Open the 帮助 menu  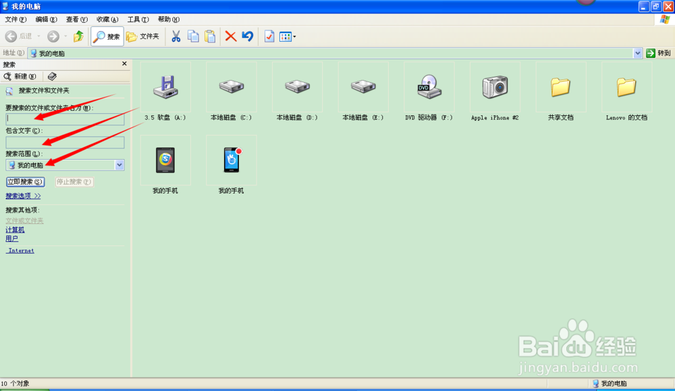[168, 20]
